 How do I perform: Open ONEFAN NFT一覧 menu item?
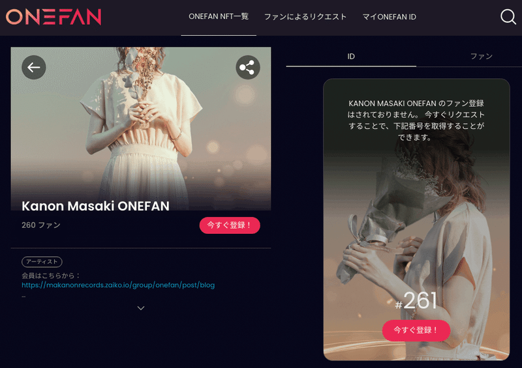tap(219, 17)
